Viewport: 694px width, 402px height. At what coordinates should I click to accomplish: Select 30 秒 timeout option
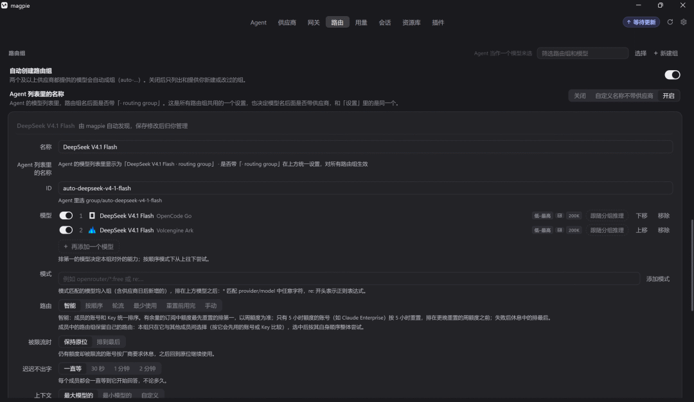click(98, 369)
